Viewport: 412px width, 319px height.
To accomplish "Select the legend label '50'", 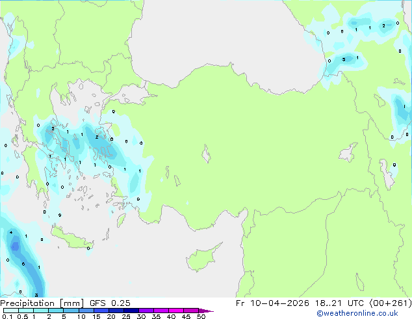I will pyautogui.click(x=201, y=316).
